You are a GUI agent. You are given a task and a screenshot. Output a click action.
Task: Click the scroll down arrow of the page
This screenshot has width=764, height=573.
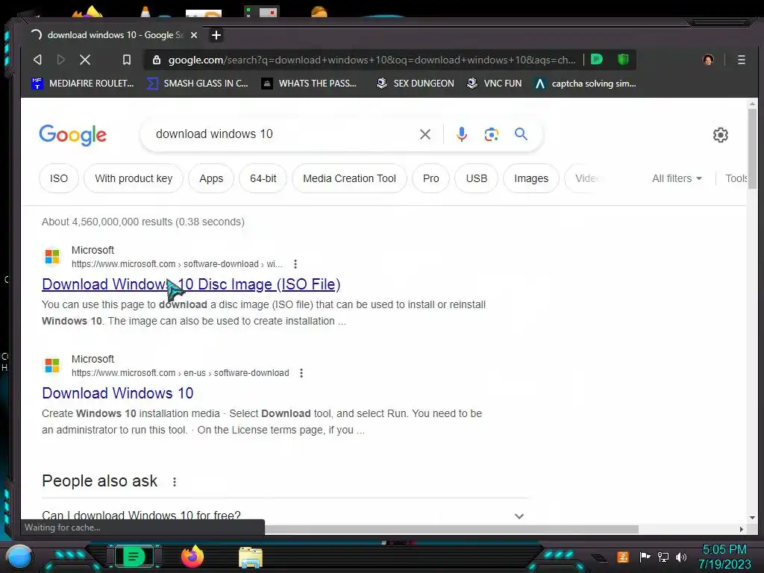point(752,518)
